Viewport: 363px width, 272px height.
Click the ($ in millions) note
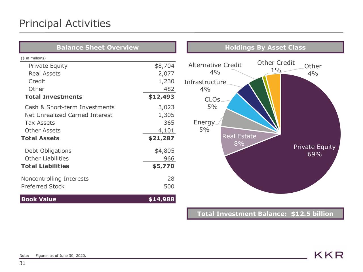click(x=33, y=58)
